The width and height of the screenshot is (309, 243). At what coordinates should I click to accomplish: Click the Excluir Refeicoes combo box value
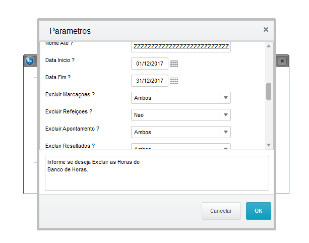pos(175,115)
